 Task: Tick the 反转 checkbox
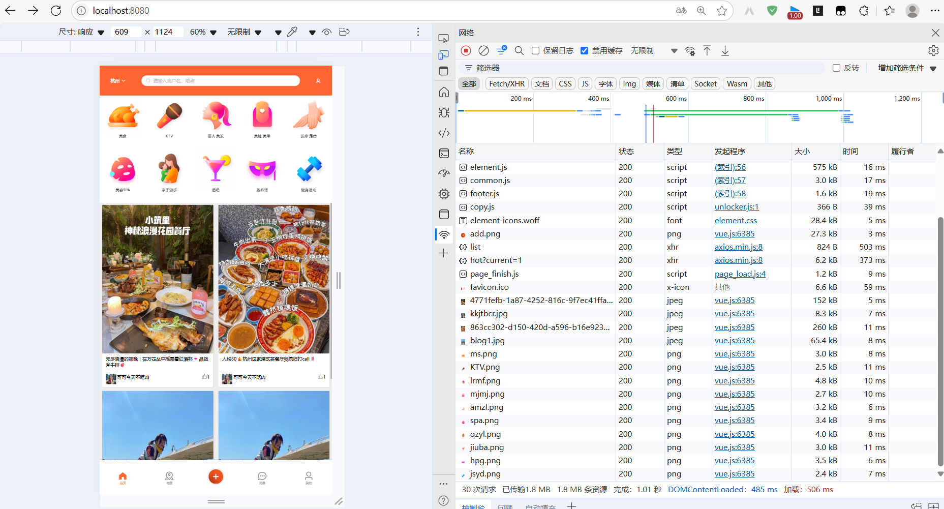click(836, 68)
